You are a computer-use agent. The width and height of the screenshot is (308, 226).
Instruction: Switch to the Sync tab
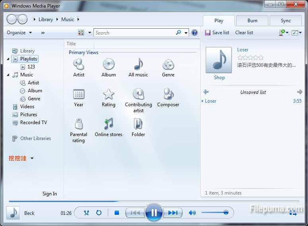point(286,21)
